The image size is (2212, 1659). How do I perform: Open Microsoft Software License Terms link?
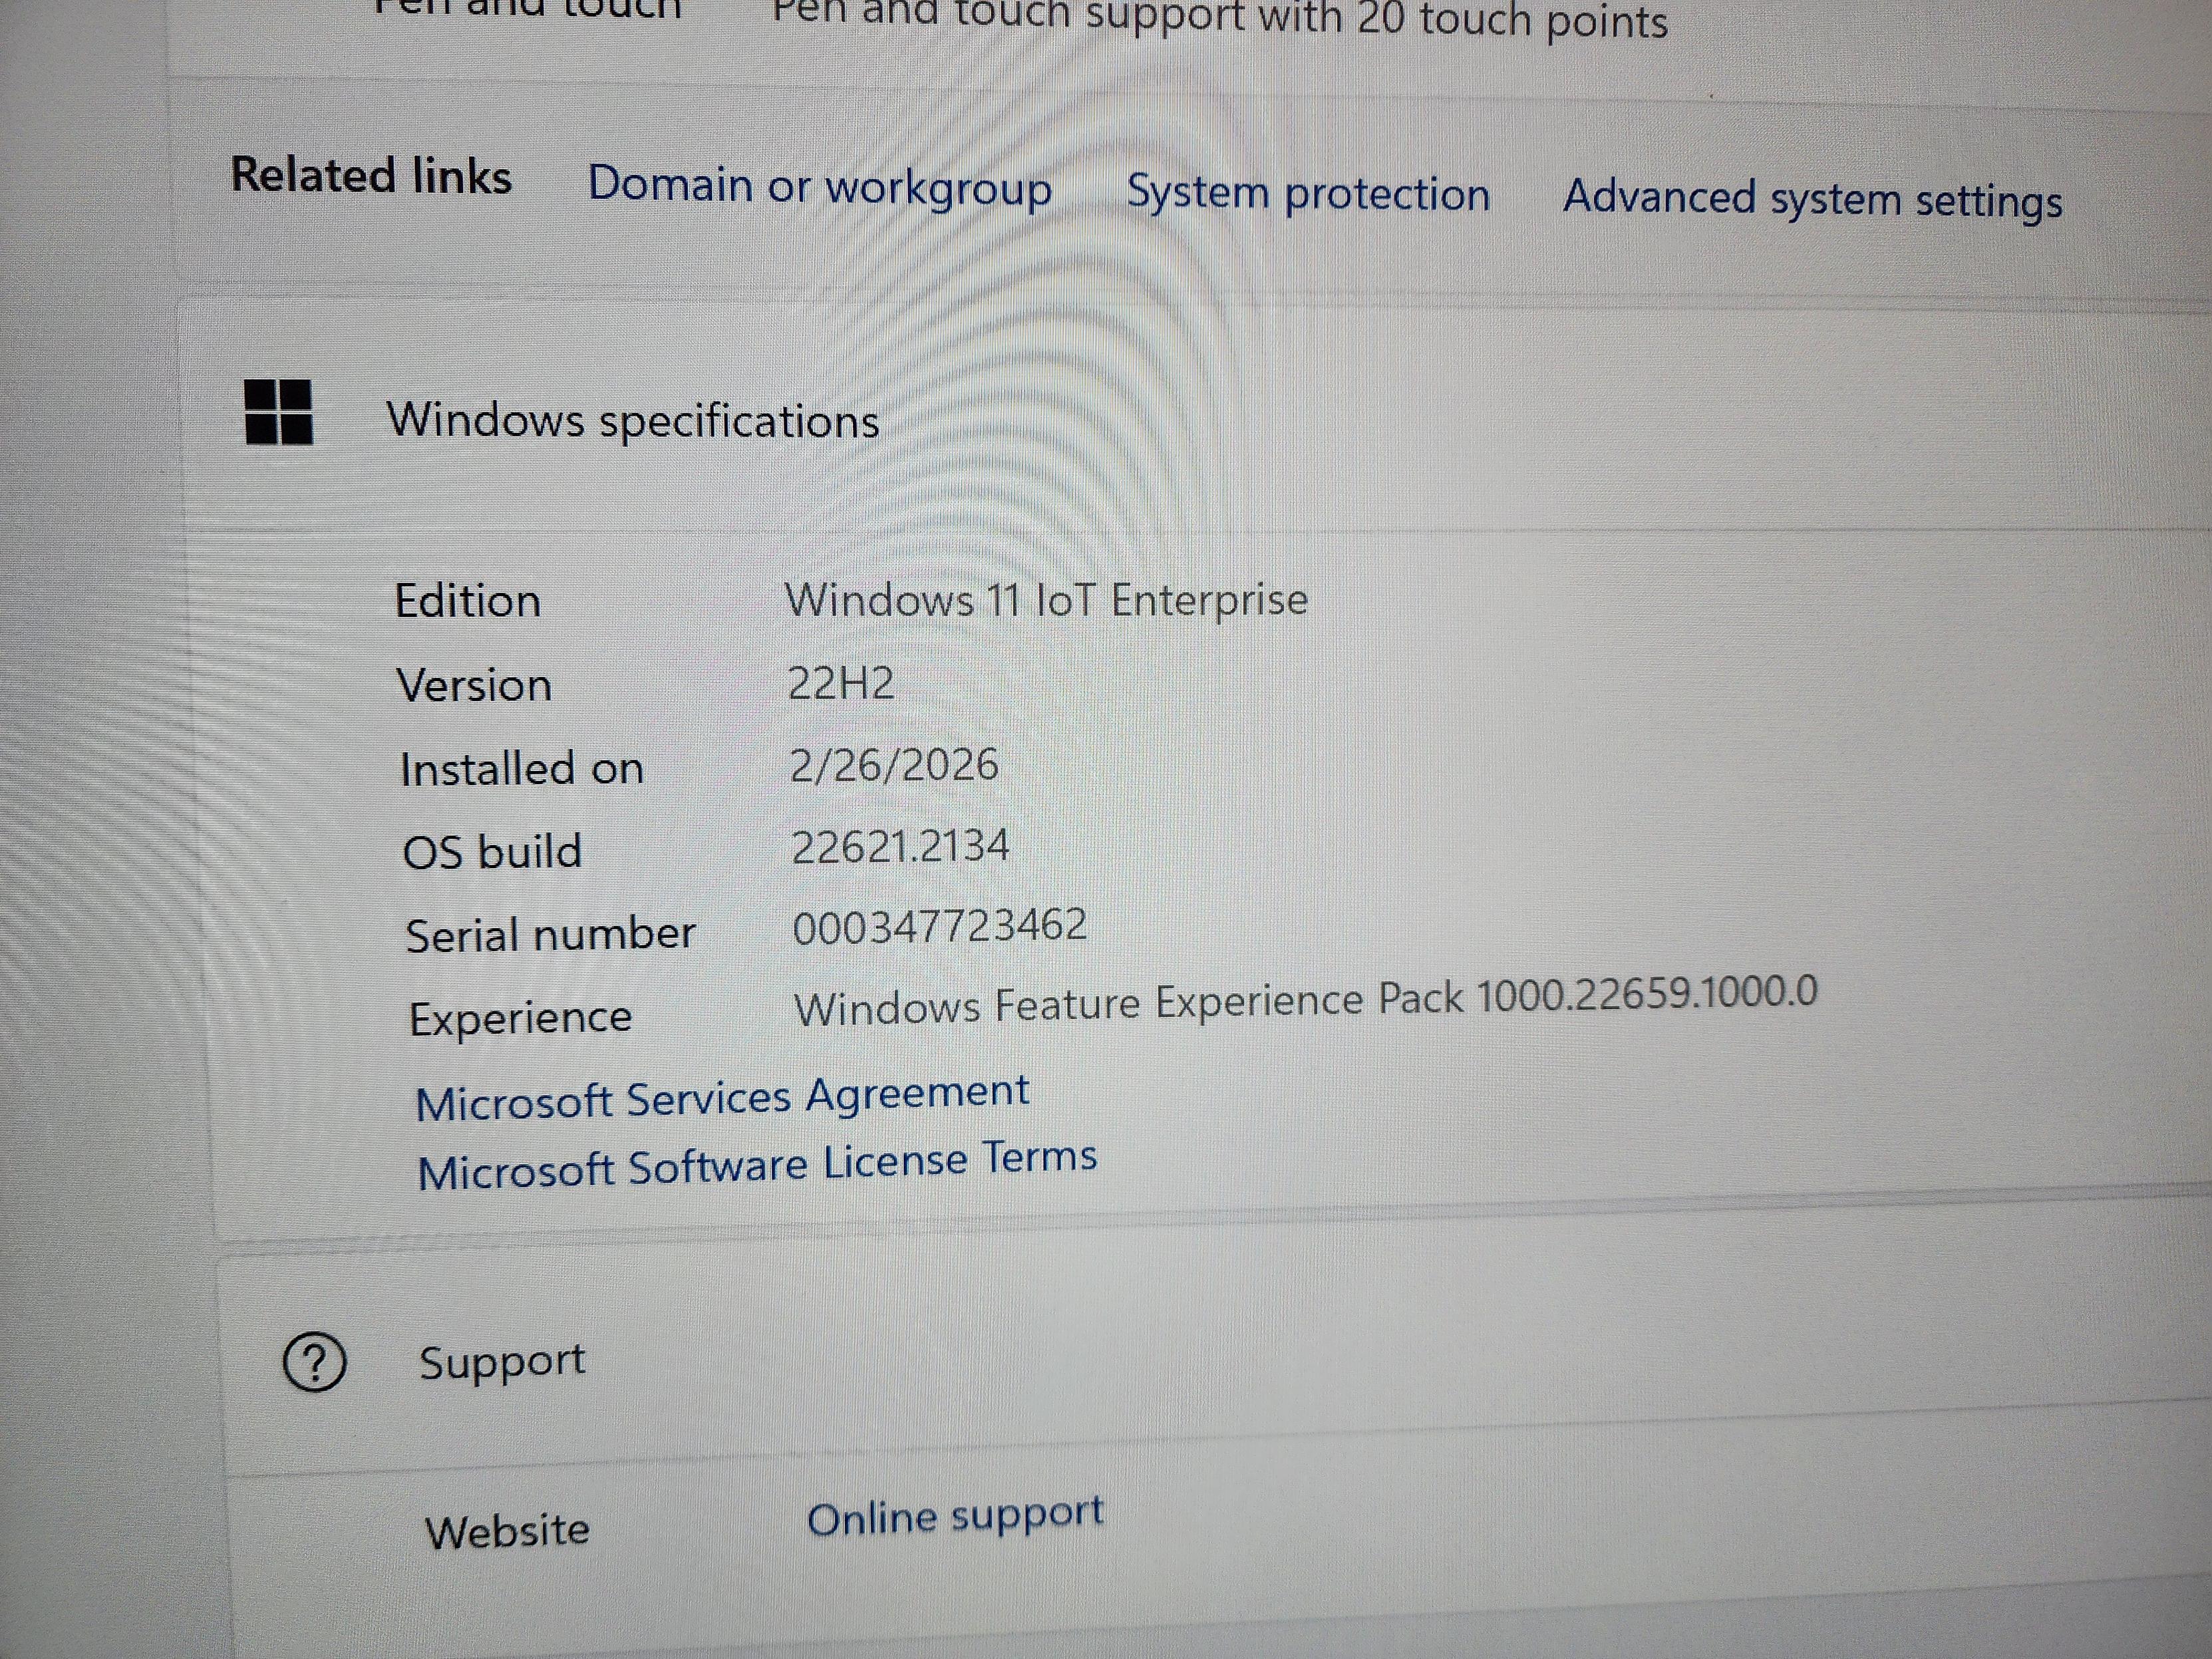tap(757, 1165)
